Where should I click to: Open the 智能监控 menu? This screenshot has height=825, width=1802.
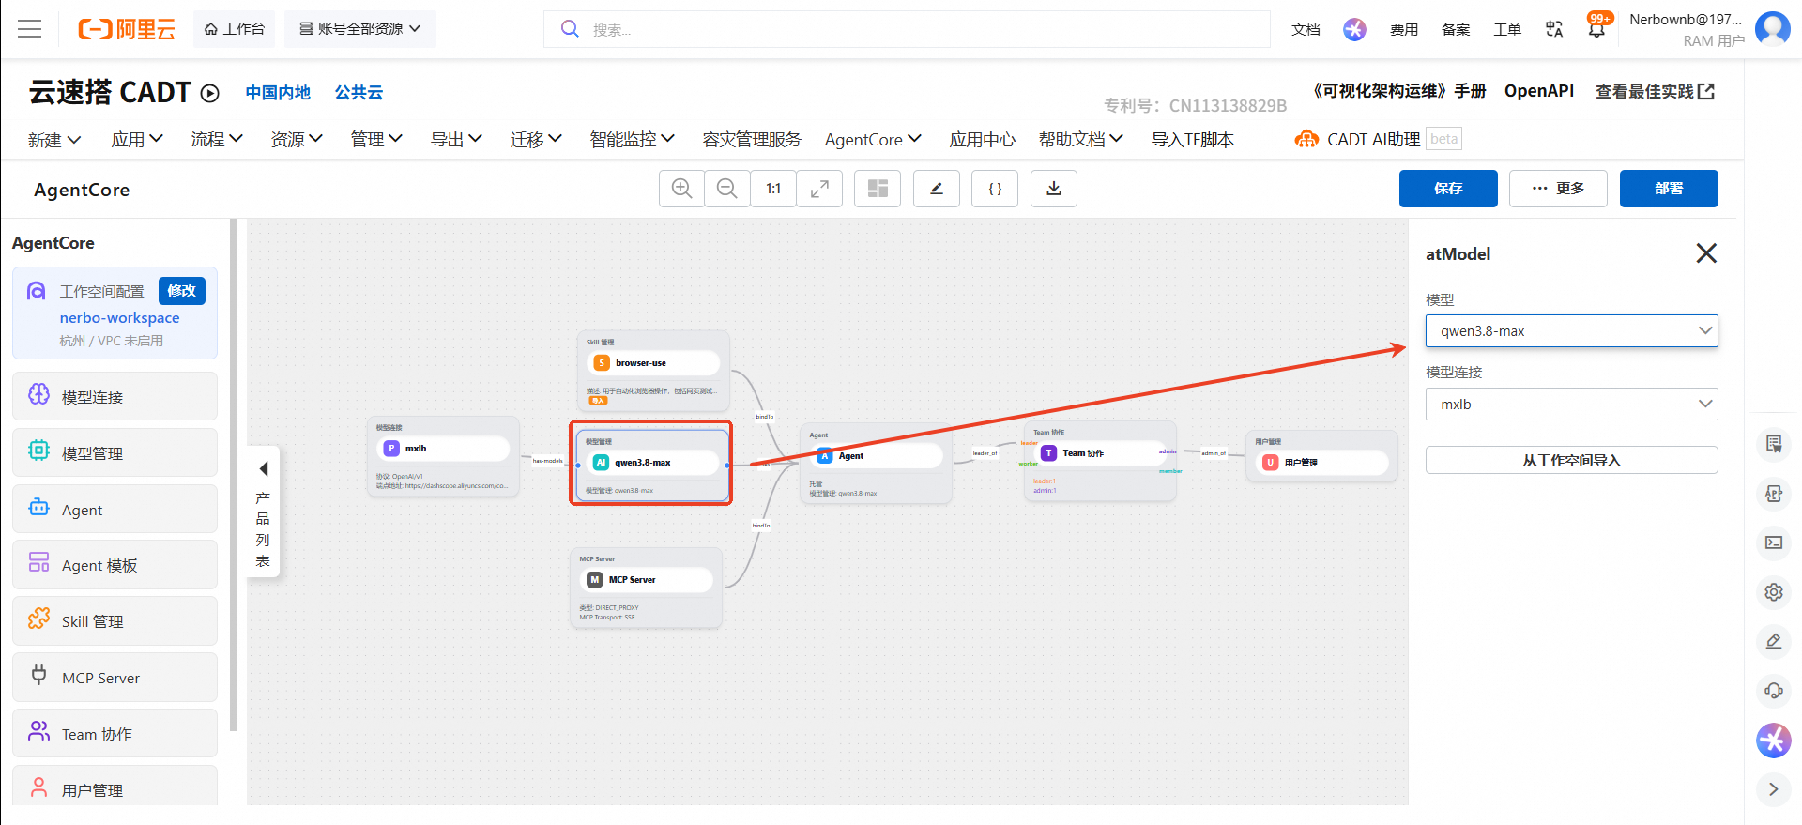point(633,140)
